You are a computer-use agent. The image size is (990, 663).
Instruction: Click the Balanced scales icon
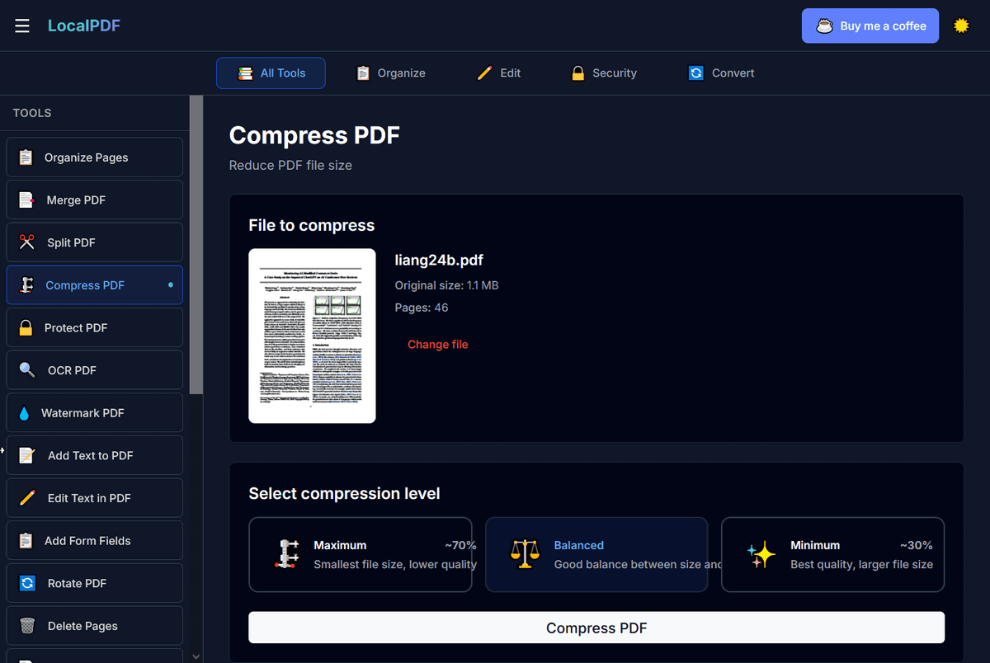tap(525, 554)
